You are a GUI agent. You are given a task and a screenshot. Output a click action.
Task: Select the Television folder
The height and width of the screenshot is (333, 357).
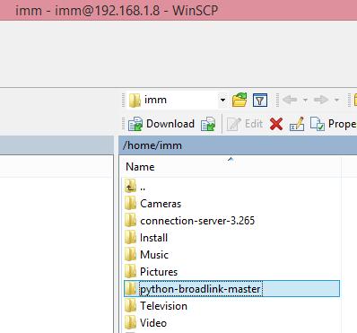click(x=156, y=306)
